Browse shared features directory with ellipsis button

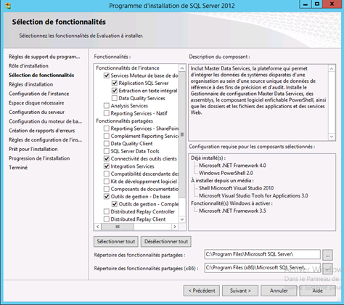[x=328, y=255]
